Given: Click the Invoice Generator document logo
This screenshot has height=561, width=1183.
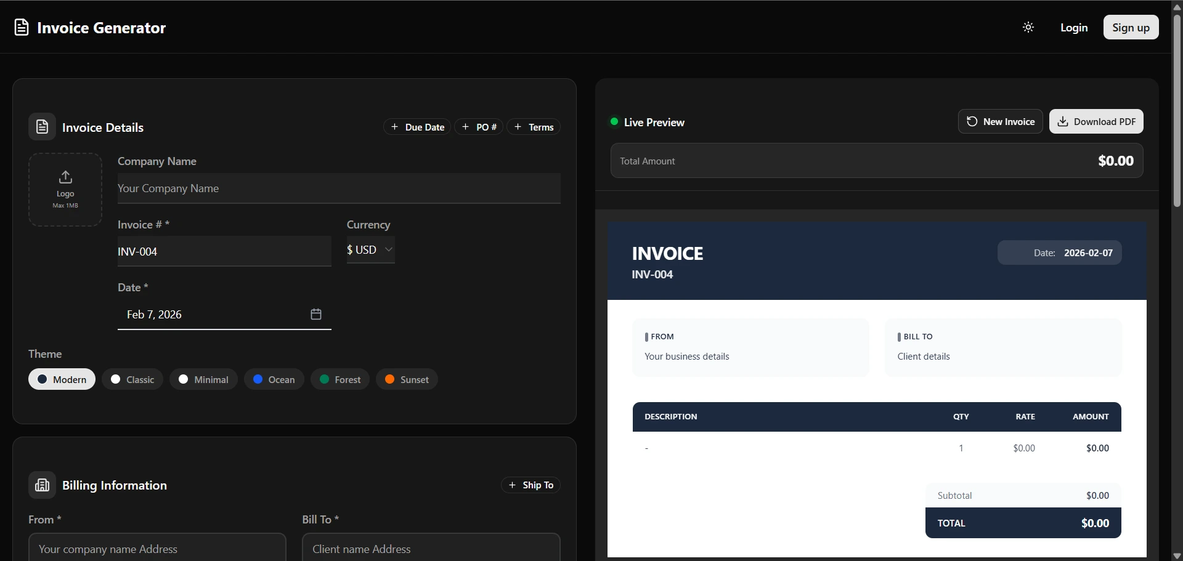Looking at the screenshot, I should point(22,26).
